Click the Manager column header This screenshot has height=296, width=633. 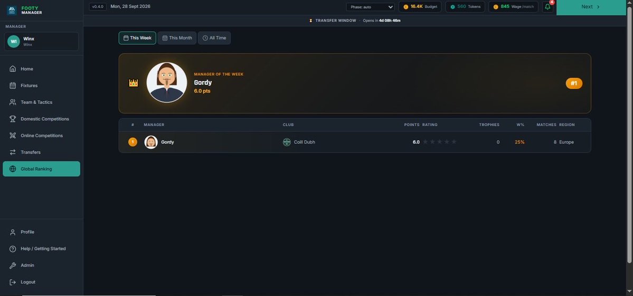(x=154, y=125)
